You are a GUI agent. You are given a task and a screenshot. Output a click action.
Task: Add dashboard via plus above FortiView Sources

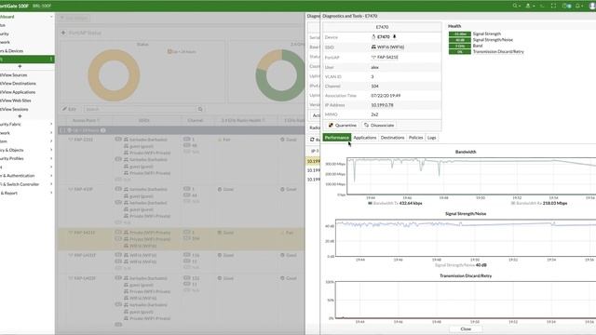[x=20, y=66]
